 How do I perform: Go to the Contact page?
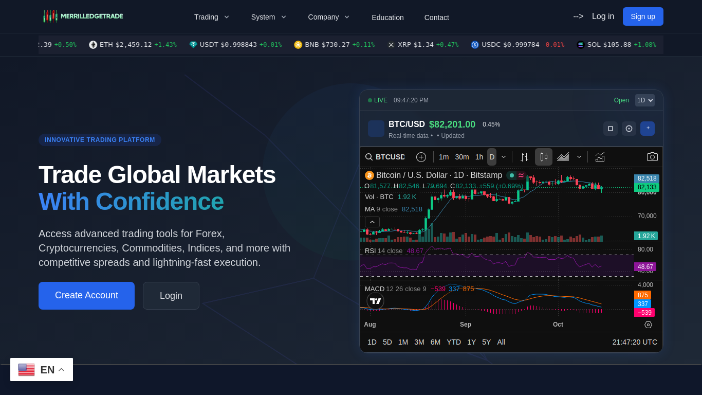tap(437, 17)
